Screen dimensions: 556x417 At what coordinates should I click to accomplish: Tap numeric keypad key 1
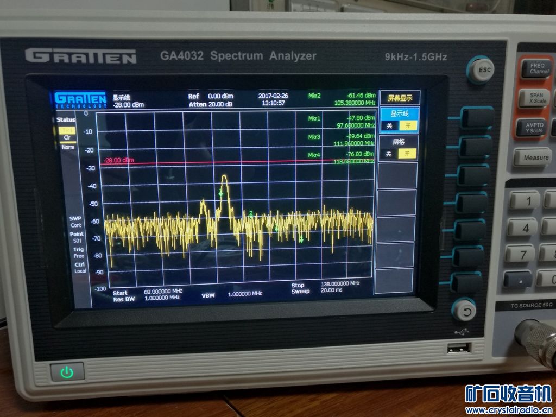pyautogui.click(x=525, y=200)
